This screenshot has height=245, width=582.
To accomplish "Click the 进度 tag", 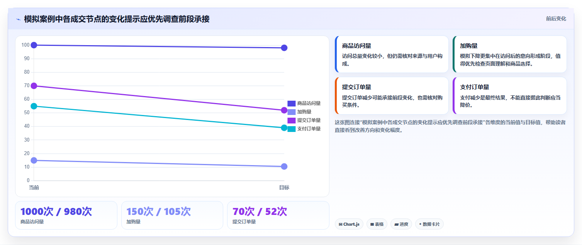I will [x=401, y=224].
